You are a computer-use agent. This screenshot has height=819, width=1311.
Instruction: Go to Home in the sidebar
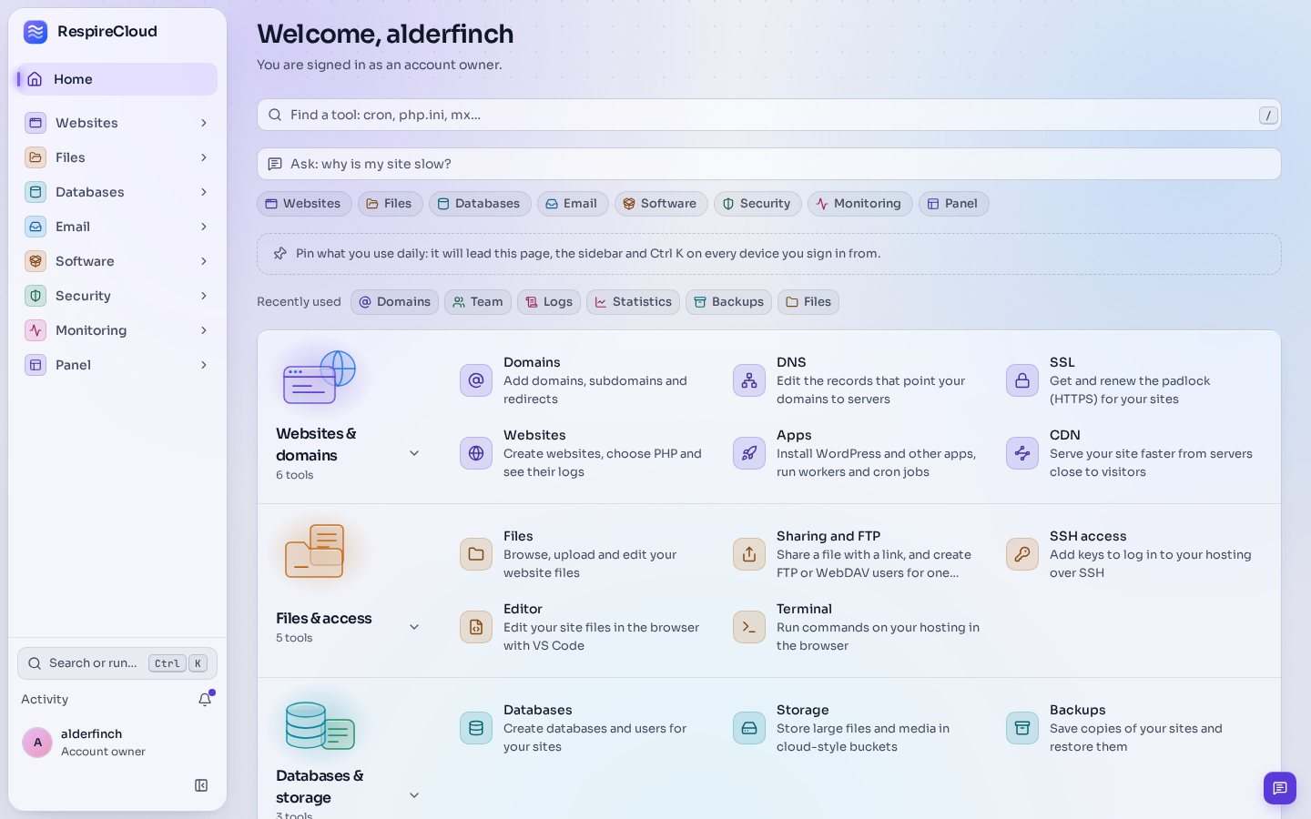click(117, 79)
